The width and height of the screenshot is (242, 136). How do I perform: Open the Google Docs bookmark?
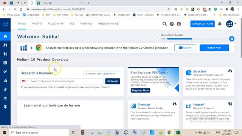point(31,15)
